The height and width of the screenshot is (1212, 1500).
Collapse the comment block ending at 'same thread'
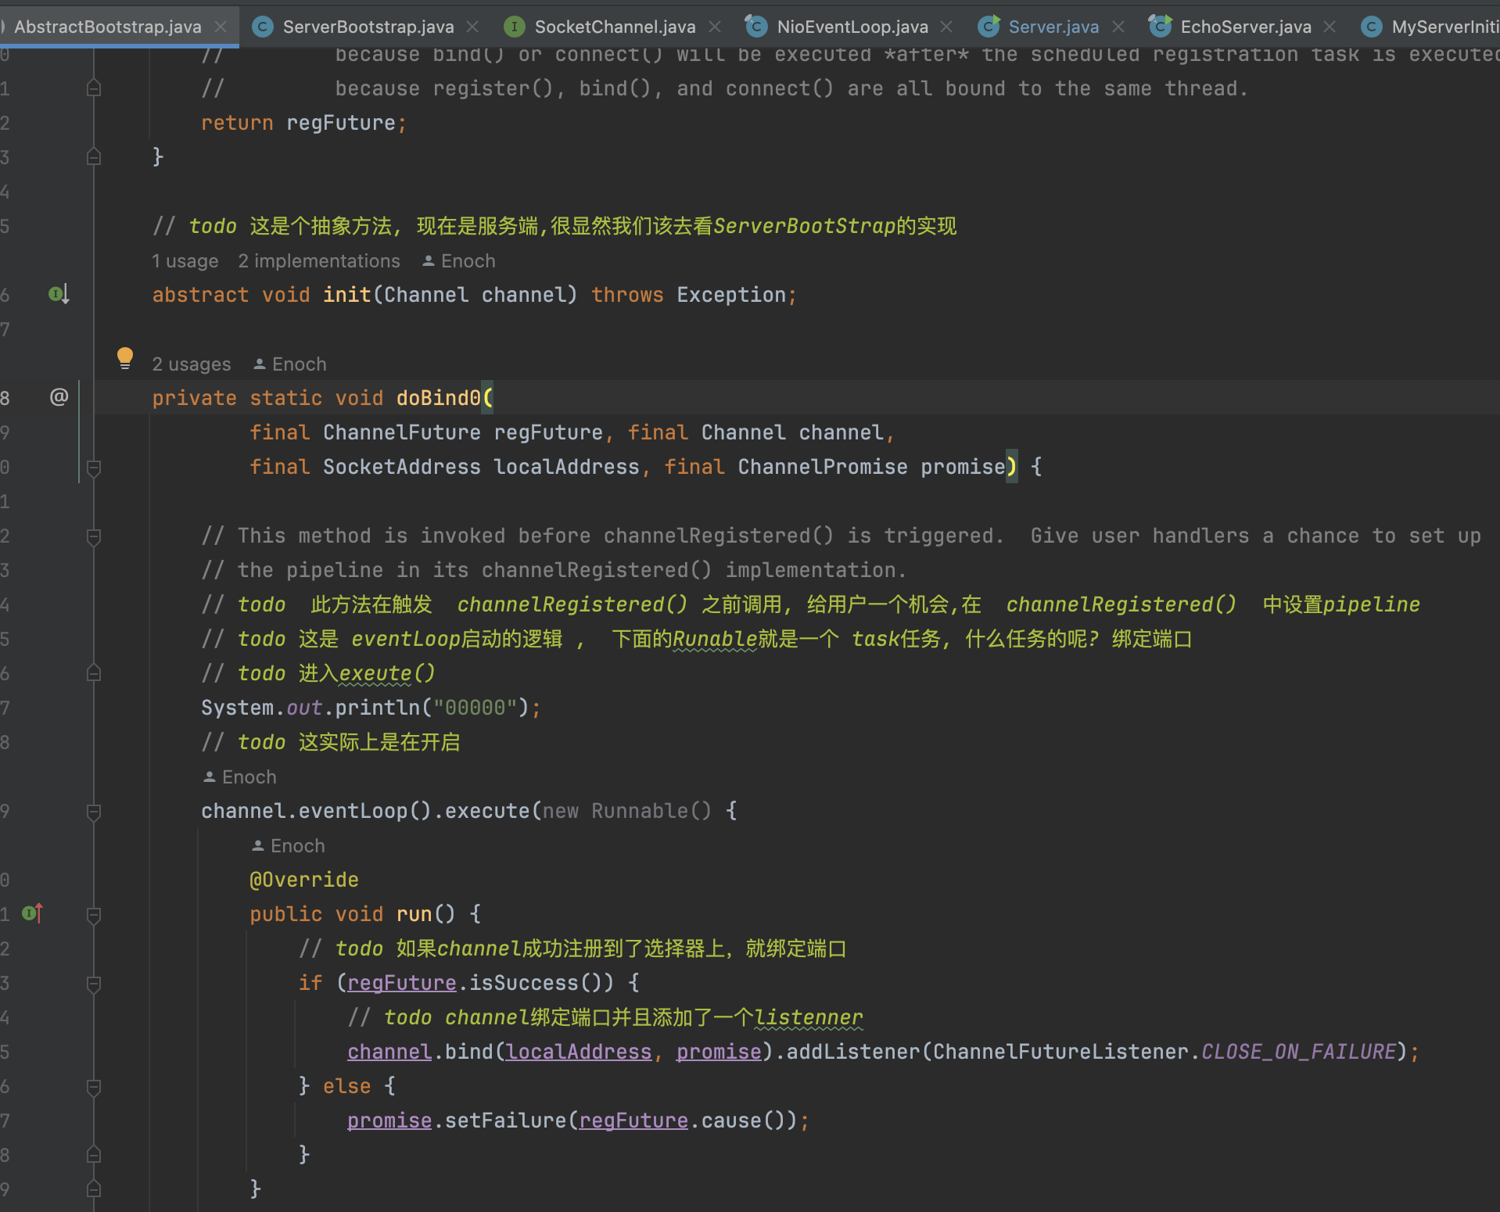(94, 88)
